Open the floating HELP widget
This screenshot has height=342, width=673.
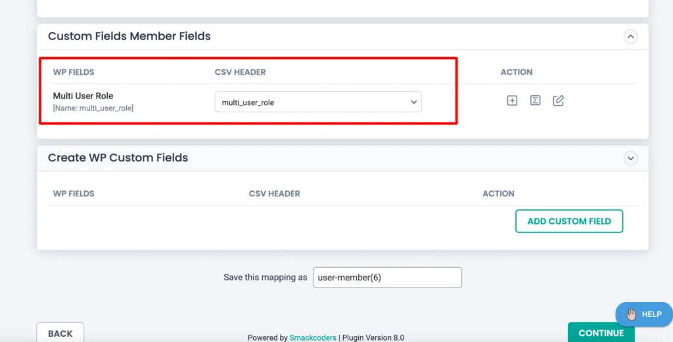[644, 314]
